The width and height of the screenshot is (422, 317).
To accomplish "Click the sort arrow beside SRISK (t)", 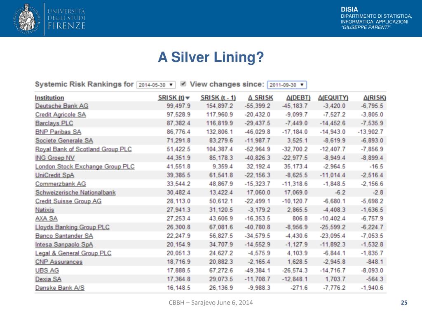I will [188, 98].
